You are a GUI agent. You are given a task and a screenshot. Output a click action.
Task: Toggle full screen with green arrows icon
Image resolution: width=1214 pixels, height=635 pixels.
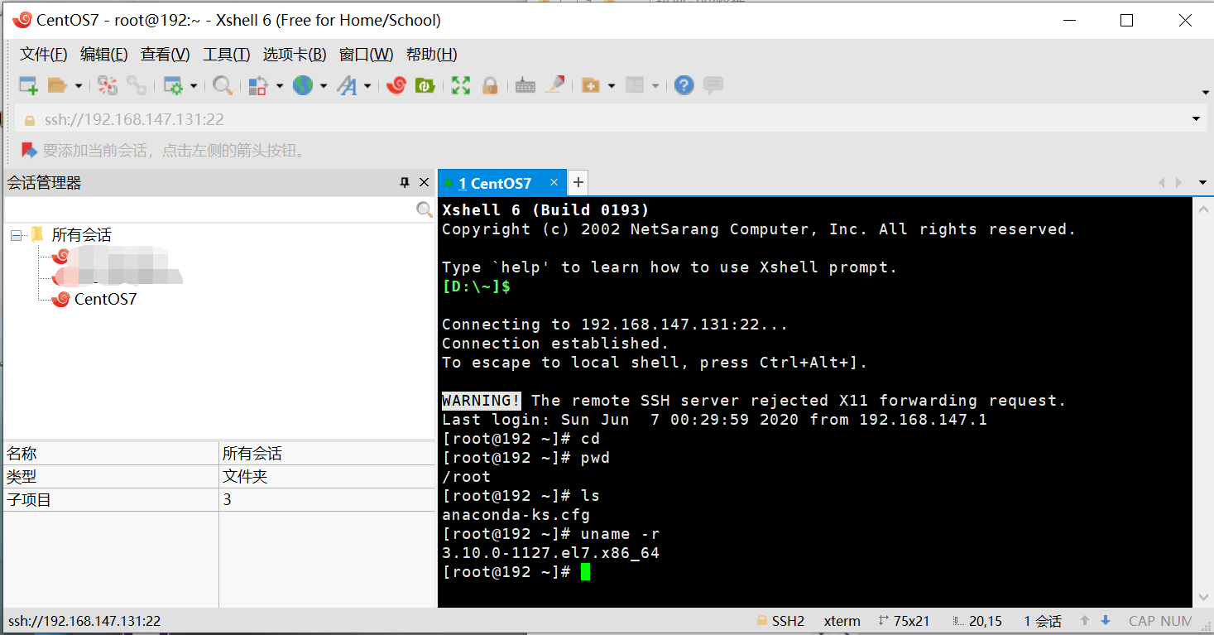461,85
